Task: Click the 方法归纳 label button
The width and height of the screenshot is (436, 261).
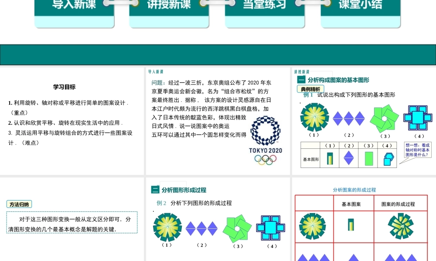Action: pos(19,204)
